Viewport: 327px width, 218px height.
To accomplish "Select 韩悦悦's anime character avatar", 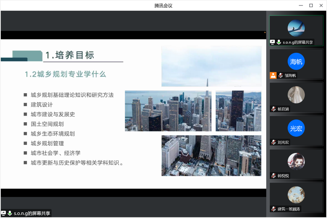I will tap(296, 162).
